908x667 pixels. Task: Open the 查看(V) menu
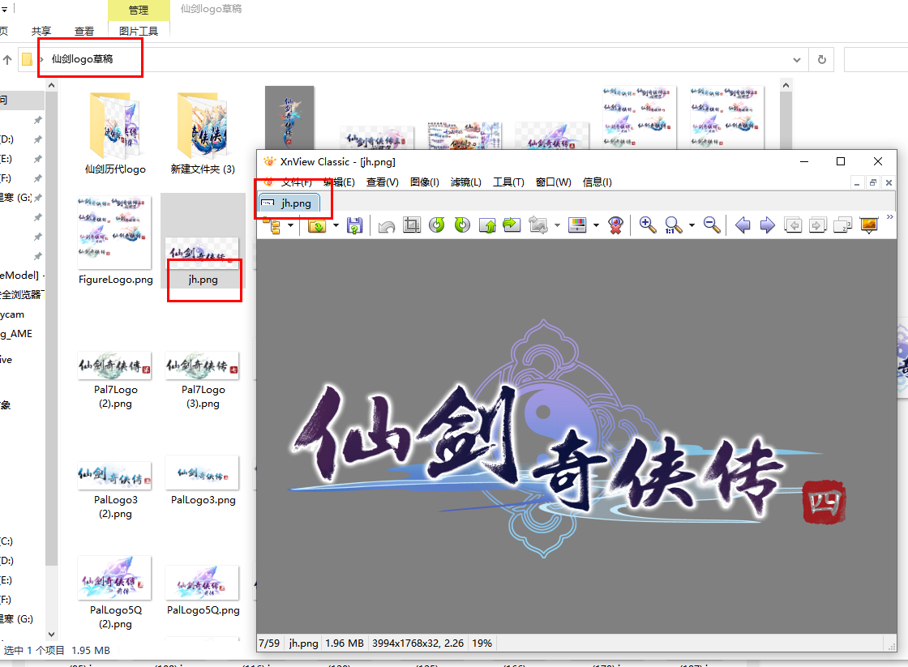tap(382, 182)
